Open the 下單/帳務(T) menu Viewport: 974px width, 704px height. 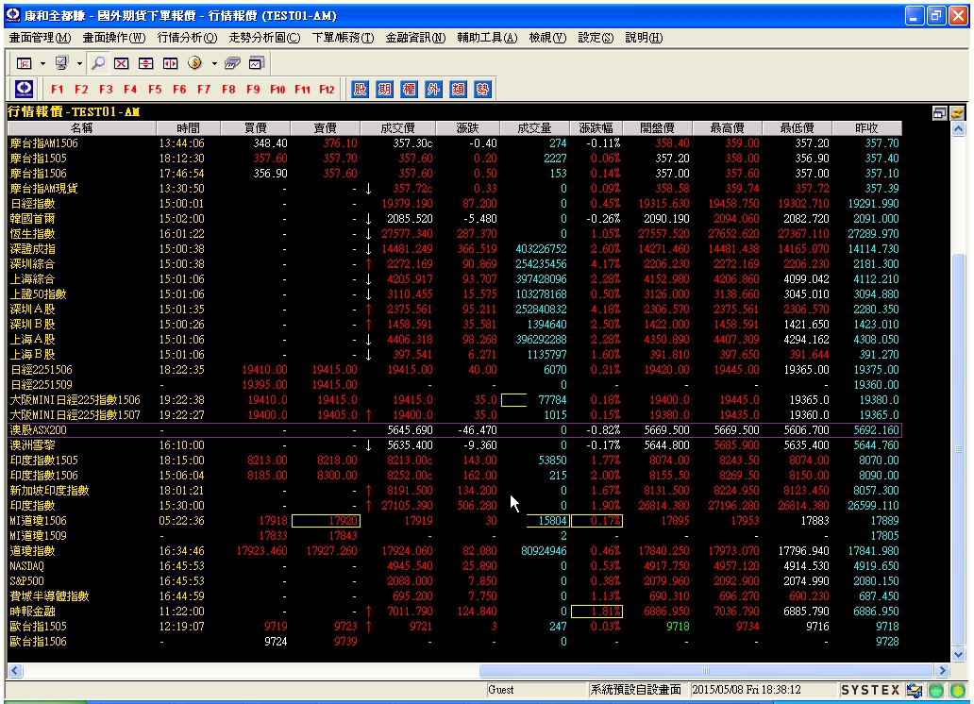click(343, 38)
